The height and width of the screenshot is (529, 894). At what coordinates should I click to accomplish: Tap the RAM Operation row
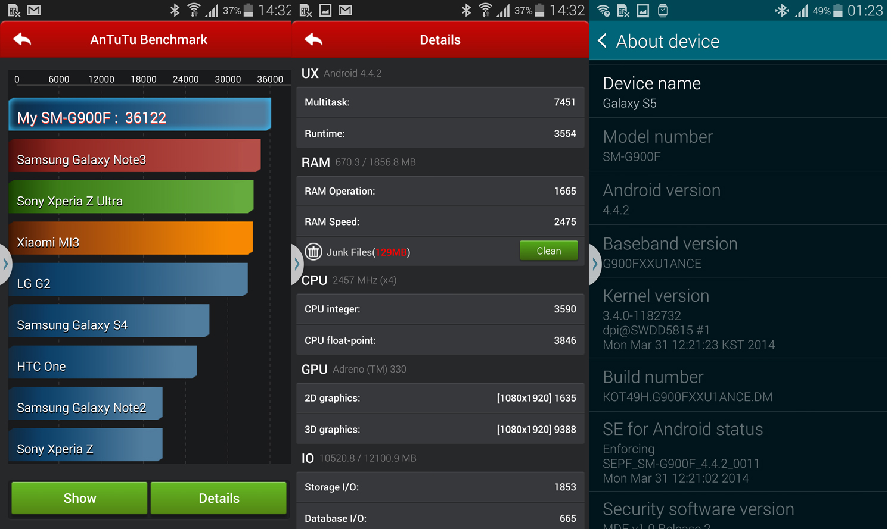440,191
